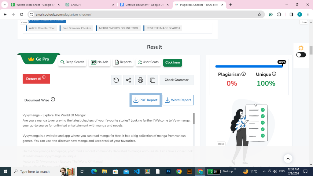Open File Explorer from the taskbar
Image resolution: width=313 pixels, height=176 pixels.
[105, 171]
